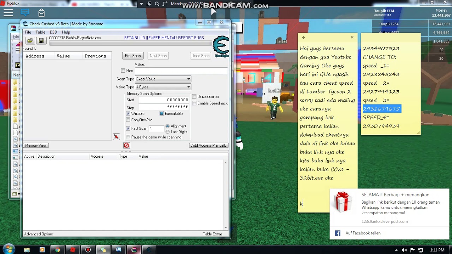452x254 pixels.
Task: Open File Explorer from taskbar
Action: point(27,250)
